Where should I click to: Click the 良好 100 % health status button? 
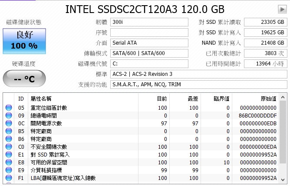24,41
